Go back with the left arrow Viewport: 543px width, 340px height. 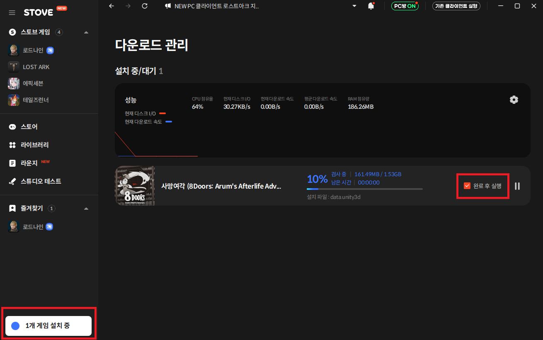click(x=111, y=6)
